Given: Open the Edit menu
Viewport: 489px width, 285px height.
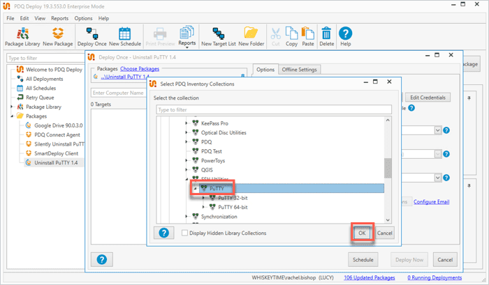Looking at the screenshot, I should click(x=24, y=18).
